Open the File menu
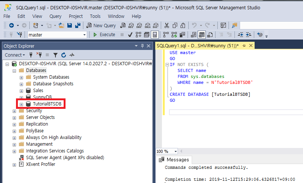Image resolution: width=303 pixels, height=183 pixels. click(7, 16)
